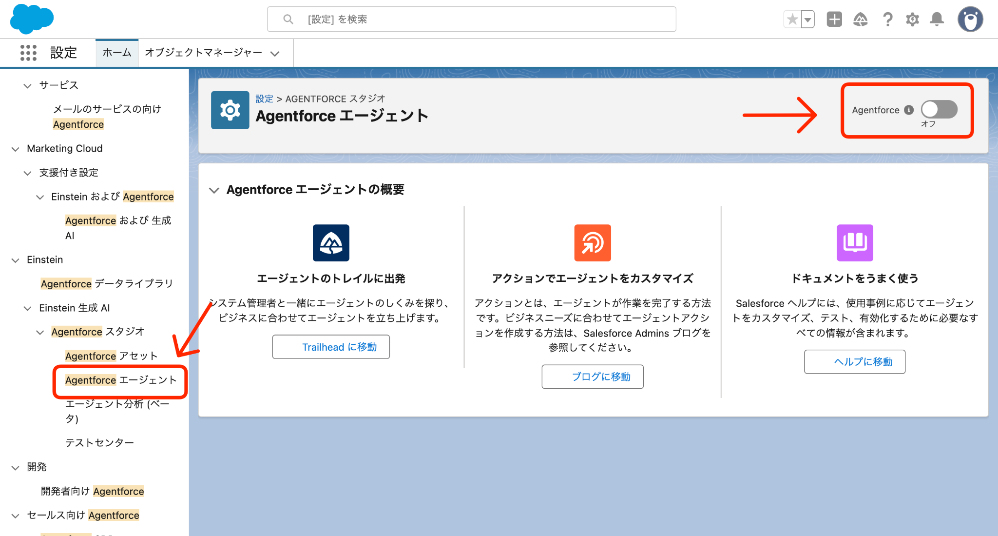Click the Agentforce info tooltip icon
Image resolution: width=998 pixels, height=536 pixels.
pyautogui.click(x=909, y=110)
